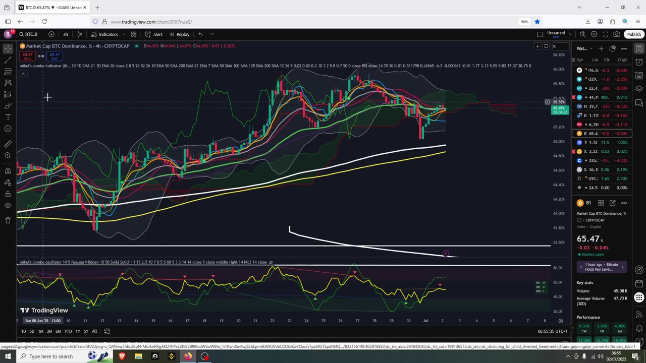Open the symbol details grid icon
The image size is (646, 363).
pyautogui.click(x=601, y=203)
